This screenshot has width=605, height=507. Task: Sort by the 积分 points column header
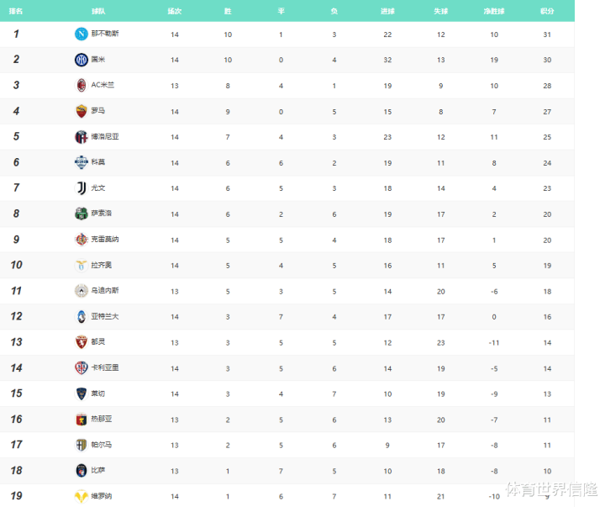tap(547, 11)
